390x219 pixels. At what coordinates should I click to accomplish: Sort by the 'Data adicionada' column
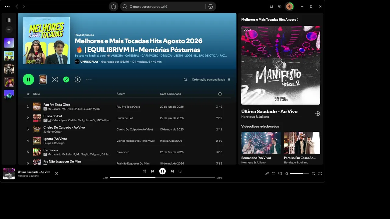(171, 94)
